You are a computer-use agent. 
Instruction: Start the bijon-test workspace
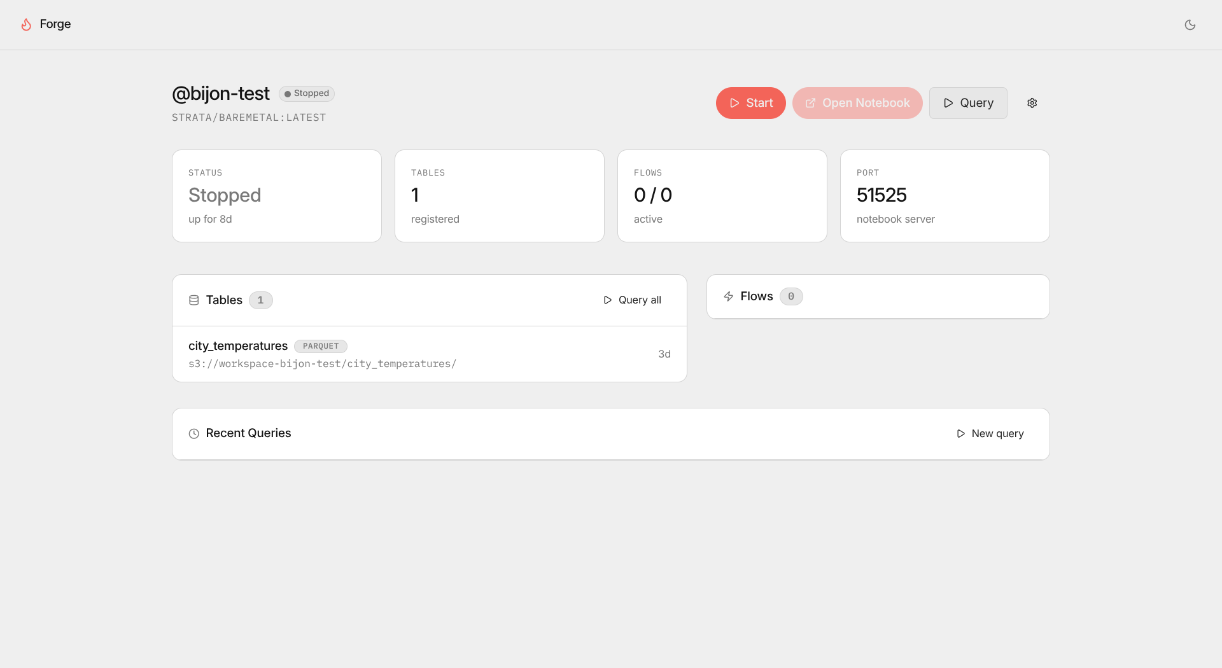point(751,103)
